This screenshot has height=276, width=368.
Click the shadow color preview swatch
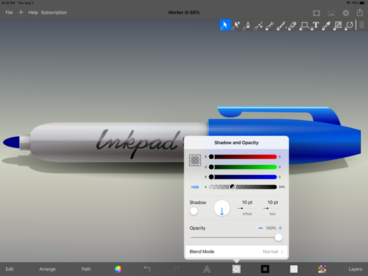(x=195, y=160)
